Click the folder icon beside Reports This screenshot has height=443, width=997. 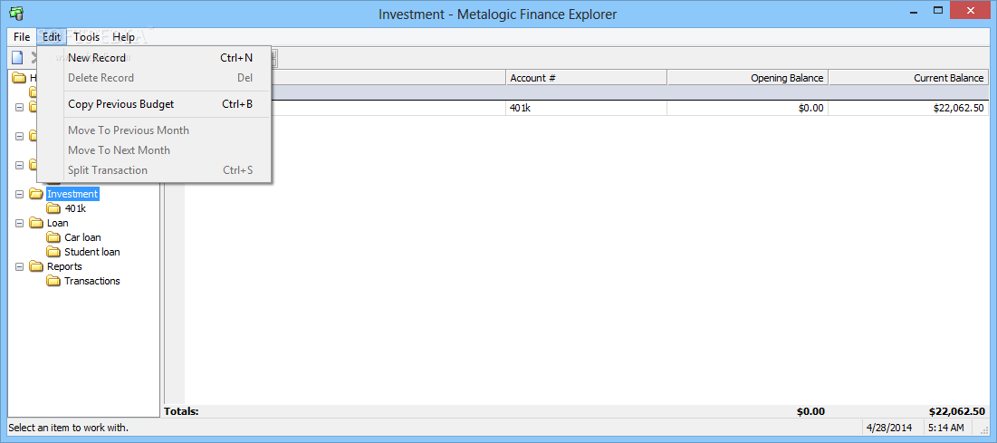click(x=36, y=266)
